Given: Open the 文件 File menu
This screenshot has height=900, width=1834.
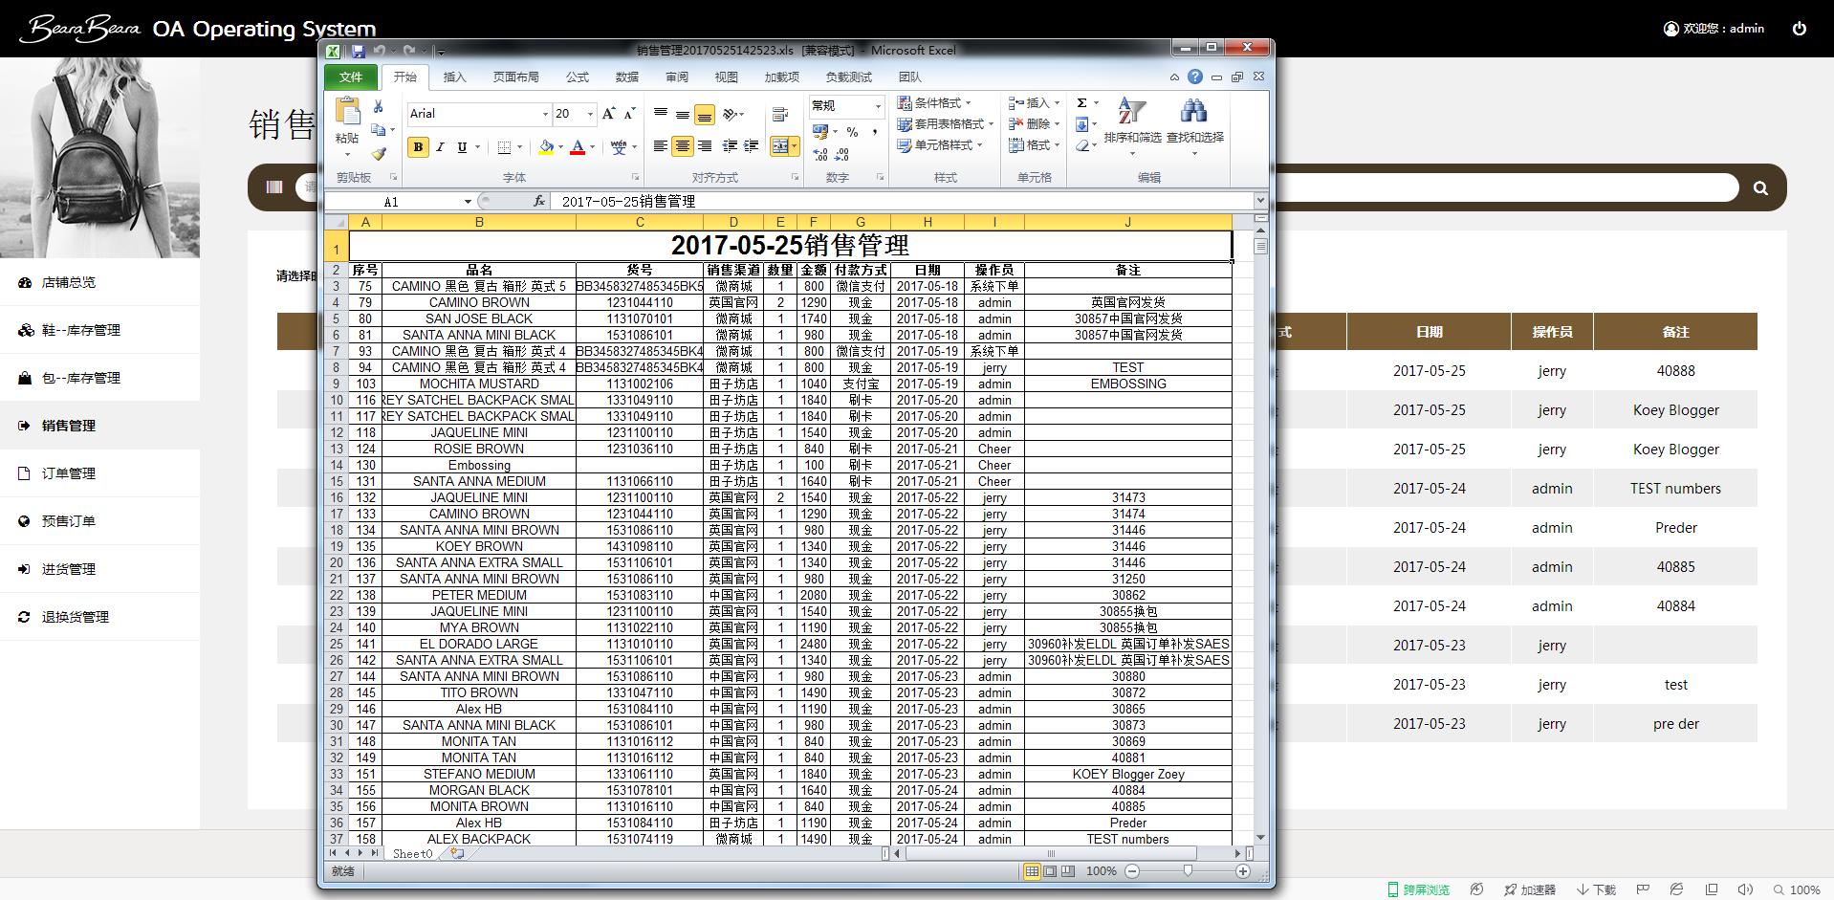Looking at the screenshot, I should click(351, 77).
